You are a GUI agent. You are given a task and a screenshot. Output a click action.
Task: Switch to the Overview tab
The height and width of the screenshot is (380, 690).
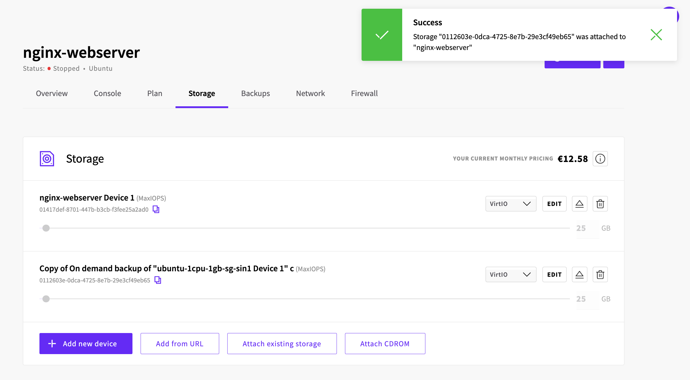point(52,93)
